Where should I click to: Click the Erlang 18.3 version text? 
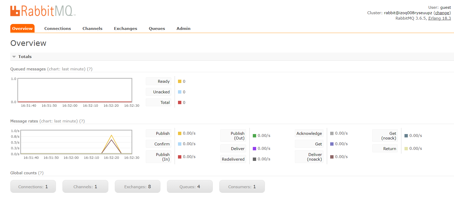point(440,18)
